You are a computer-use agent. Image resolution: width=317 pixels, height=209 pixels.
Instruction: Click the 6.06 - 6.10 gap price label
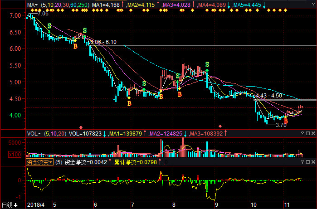click(103, 42)
